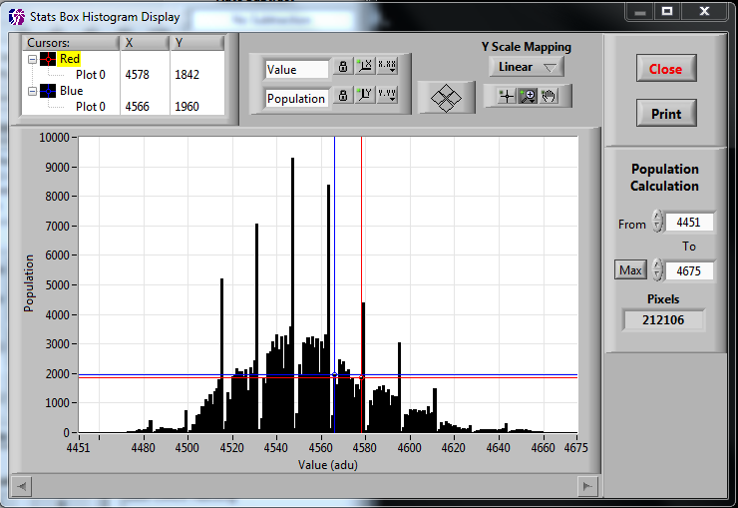738x508 pixels.
Task: Select the graph zoom tool
Action: [x=528, y=97]
